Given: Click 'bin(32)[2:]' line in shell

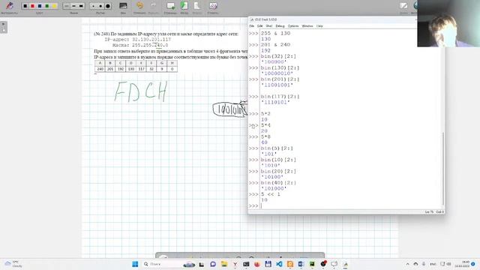Looking at the screenshot, I should 278,56.
